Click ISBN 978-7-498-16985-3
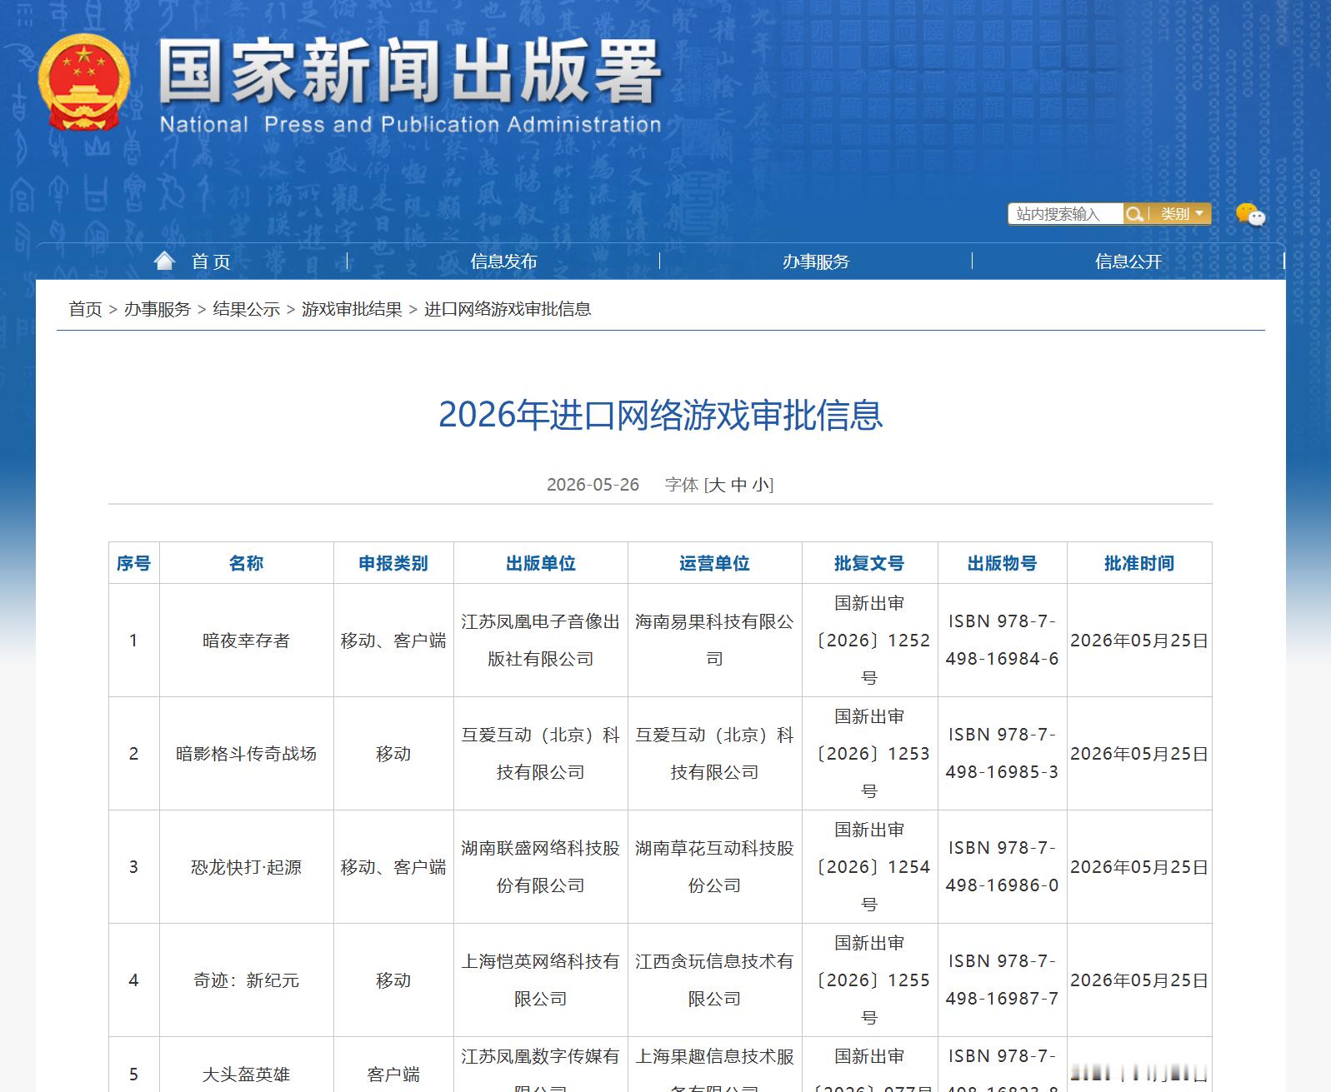 pyautogui.click(x=1002, y=754)
